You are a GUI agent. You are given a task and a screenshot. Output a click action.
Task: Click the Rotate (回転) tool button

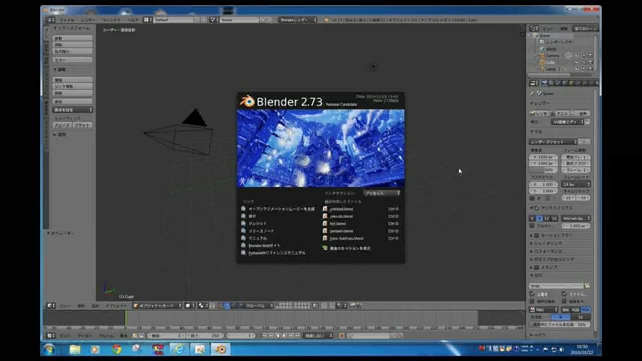coord(73,45)
